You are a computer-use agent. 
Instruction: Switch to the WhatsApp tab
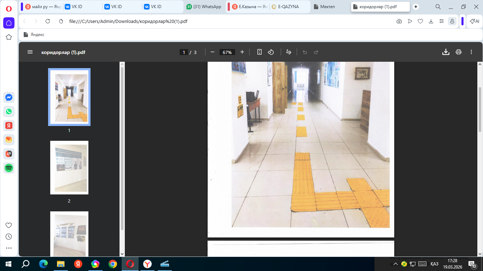click(x=204, y=7)
